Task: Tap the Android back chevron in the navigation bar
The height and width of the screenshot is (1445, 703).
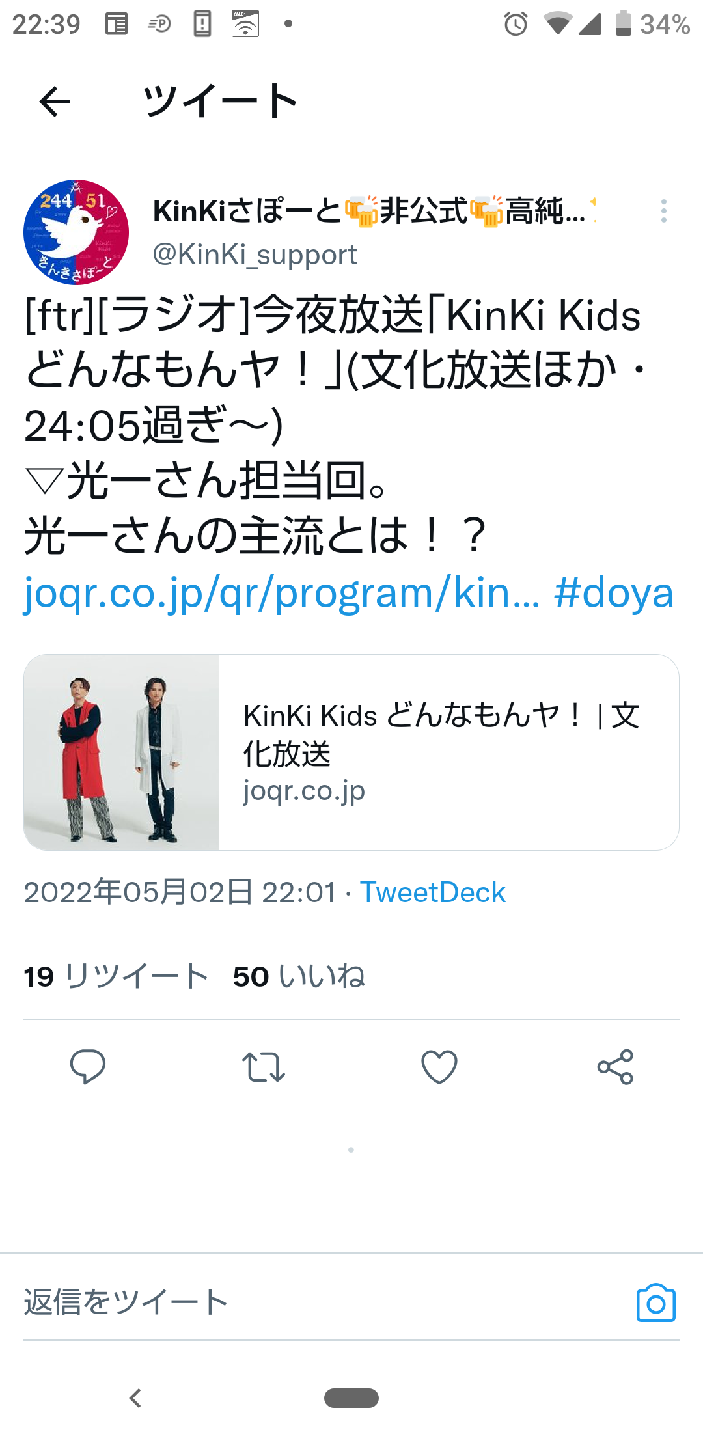Action: tap(135, 1397)
